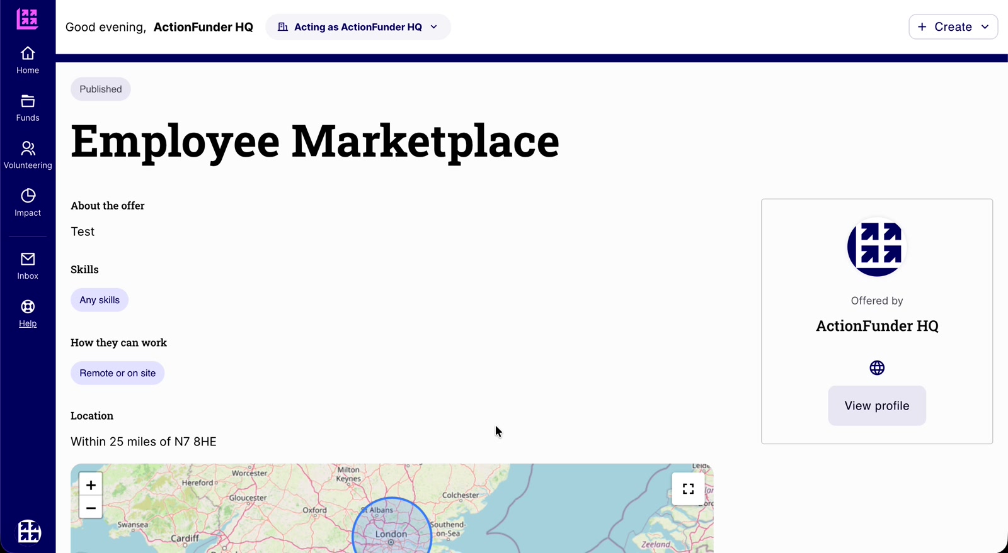1008x553 pixels.
Task: Open the Inbox in sidebar
Action: [28, 266]
